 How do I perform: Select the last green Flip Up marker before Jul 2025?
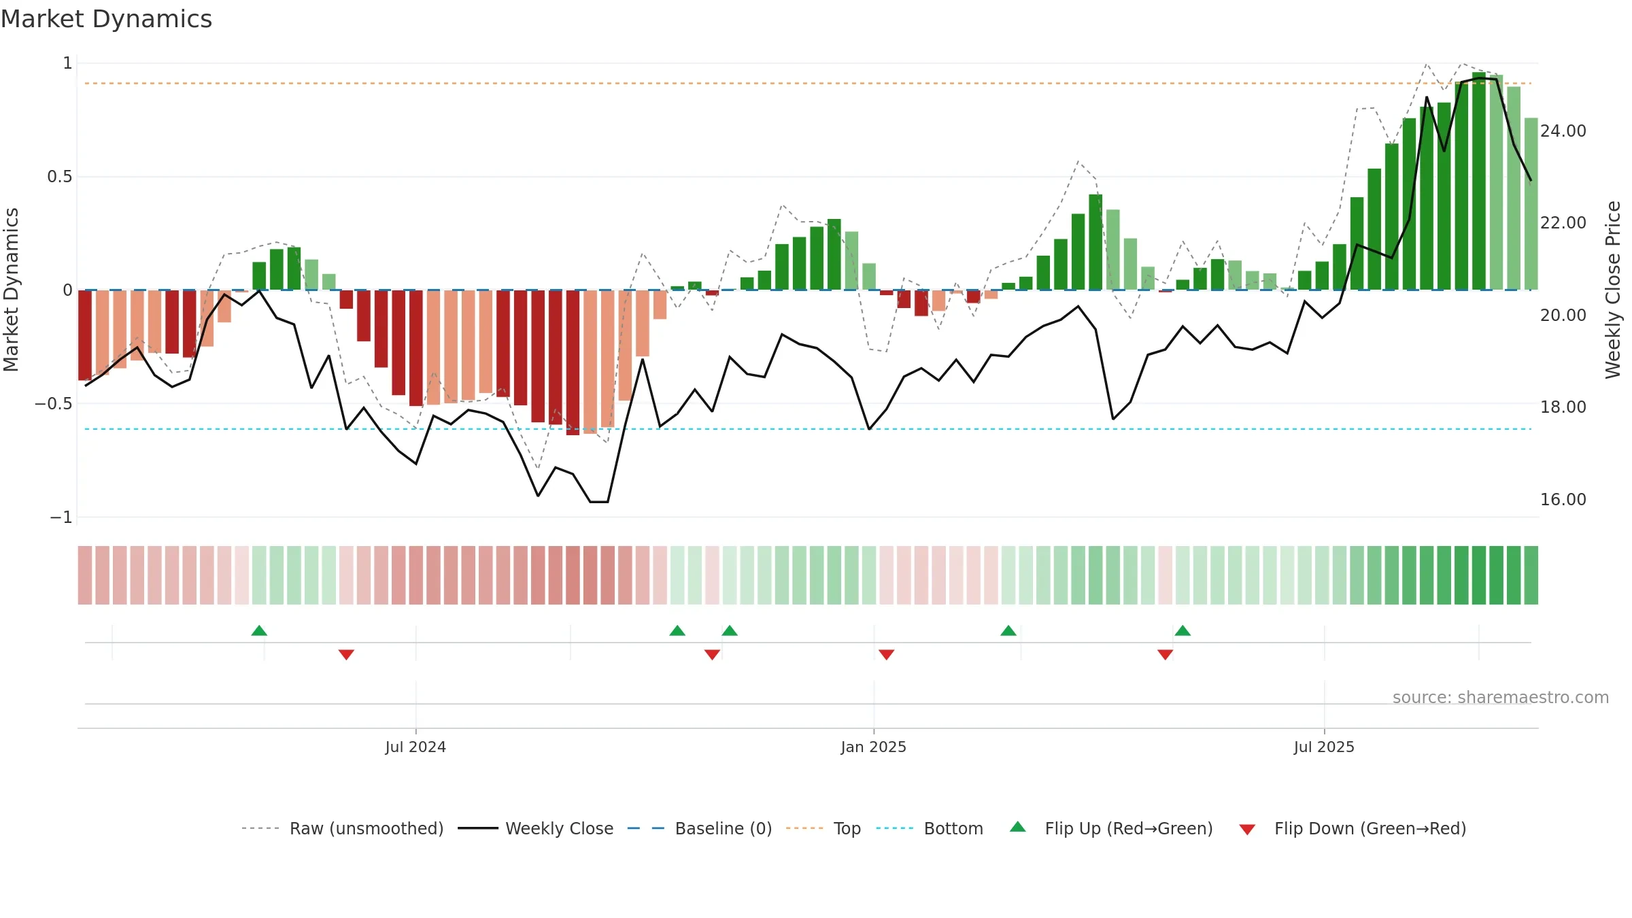[x=1183, y=630]
